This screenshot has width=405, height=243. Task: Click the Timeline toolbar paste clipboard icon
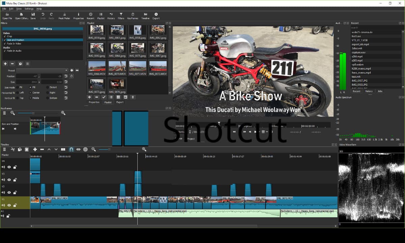27,149
